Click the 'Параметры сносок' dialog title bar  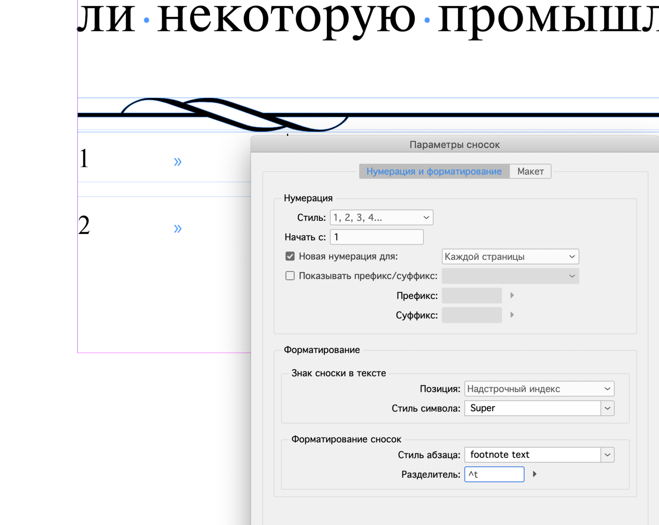tap(455, 144)
